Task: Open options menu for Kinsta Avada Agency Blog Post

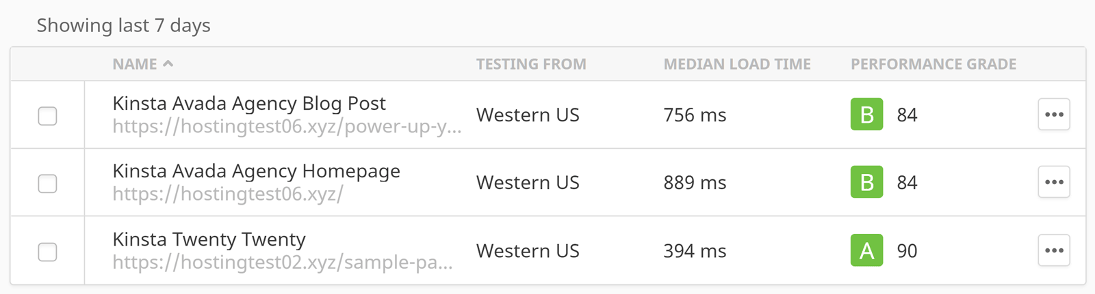Action: tap(1054, 115)
